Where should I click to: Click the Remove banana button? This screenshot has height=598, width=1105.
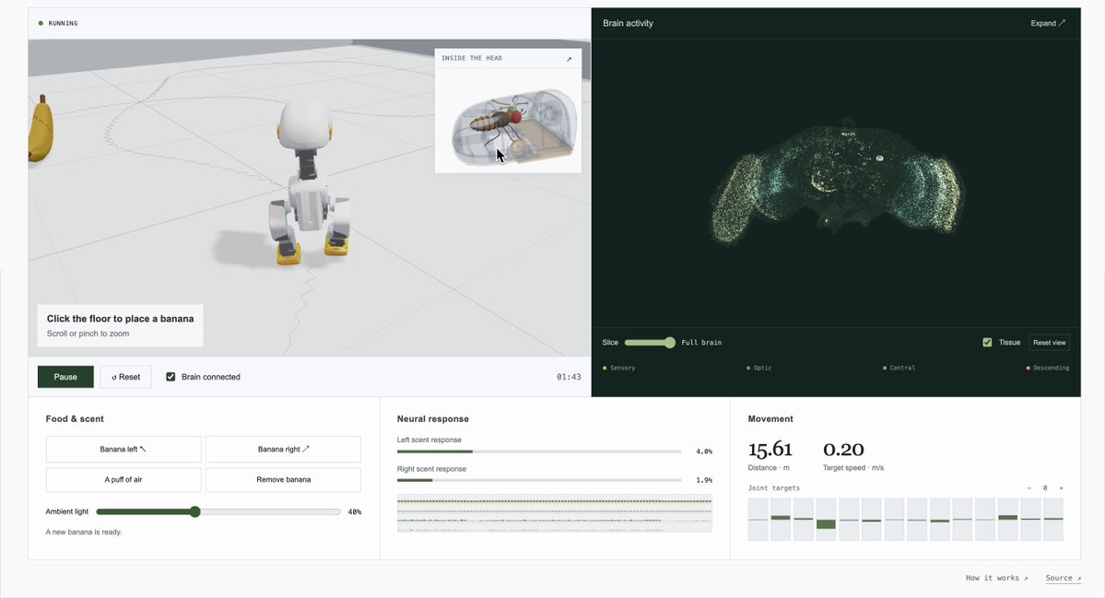tap(283, 480)
